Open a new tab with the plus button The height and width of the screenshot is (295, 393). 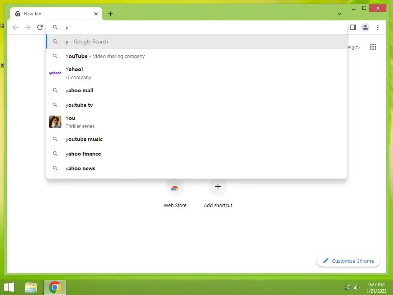111,14
